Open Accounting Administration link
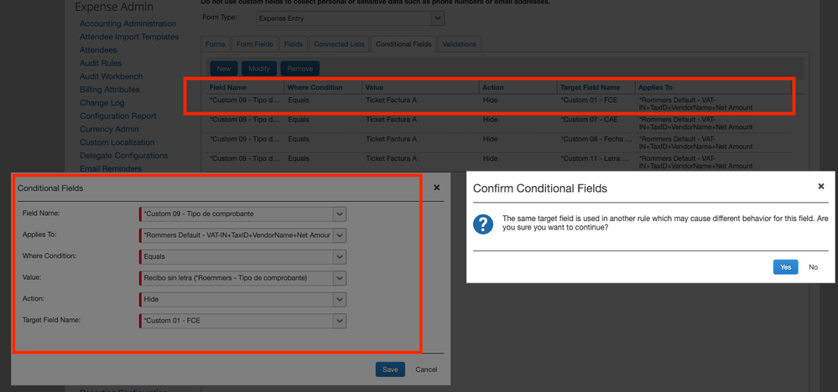The width and height of the screenshot is (838, 392). 128,23
